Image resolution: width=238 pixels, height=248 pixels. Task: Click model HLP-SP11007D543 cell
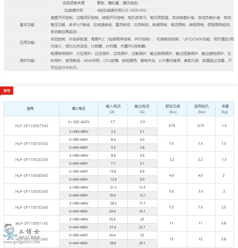click(x=32, y=207)
